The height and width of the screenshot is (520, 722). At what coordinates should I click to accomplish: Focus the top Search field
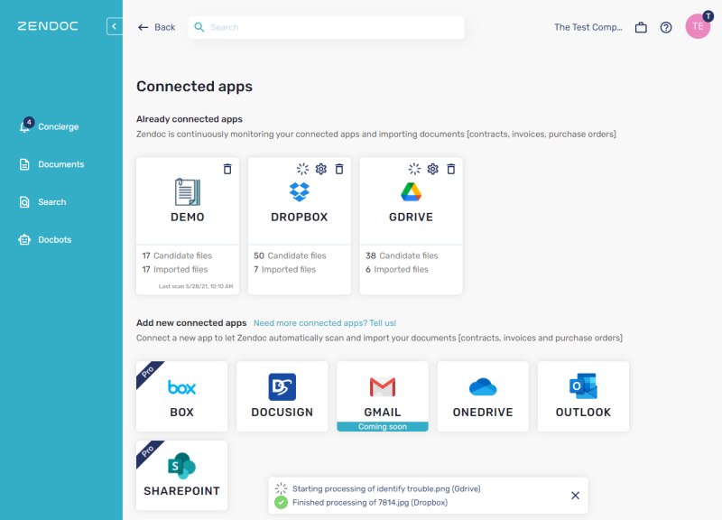click(x=326, y=27)
